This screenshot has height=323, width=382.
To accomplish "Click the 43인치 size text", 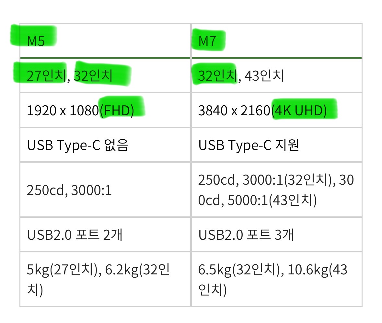I will (264, 75).
